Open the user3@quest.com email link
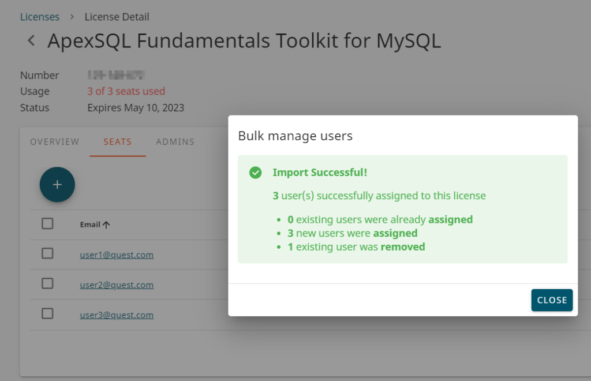 (117, 315)
